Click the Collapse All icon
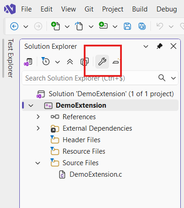The width and height of the screenshot is (184, 208). click(70, 62)
